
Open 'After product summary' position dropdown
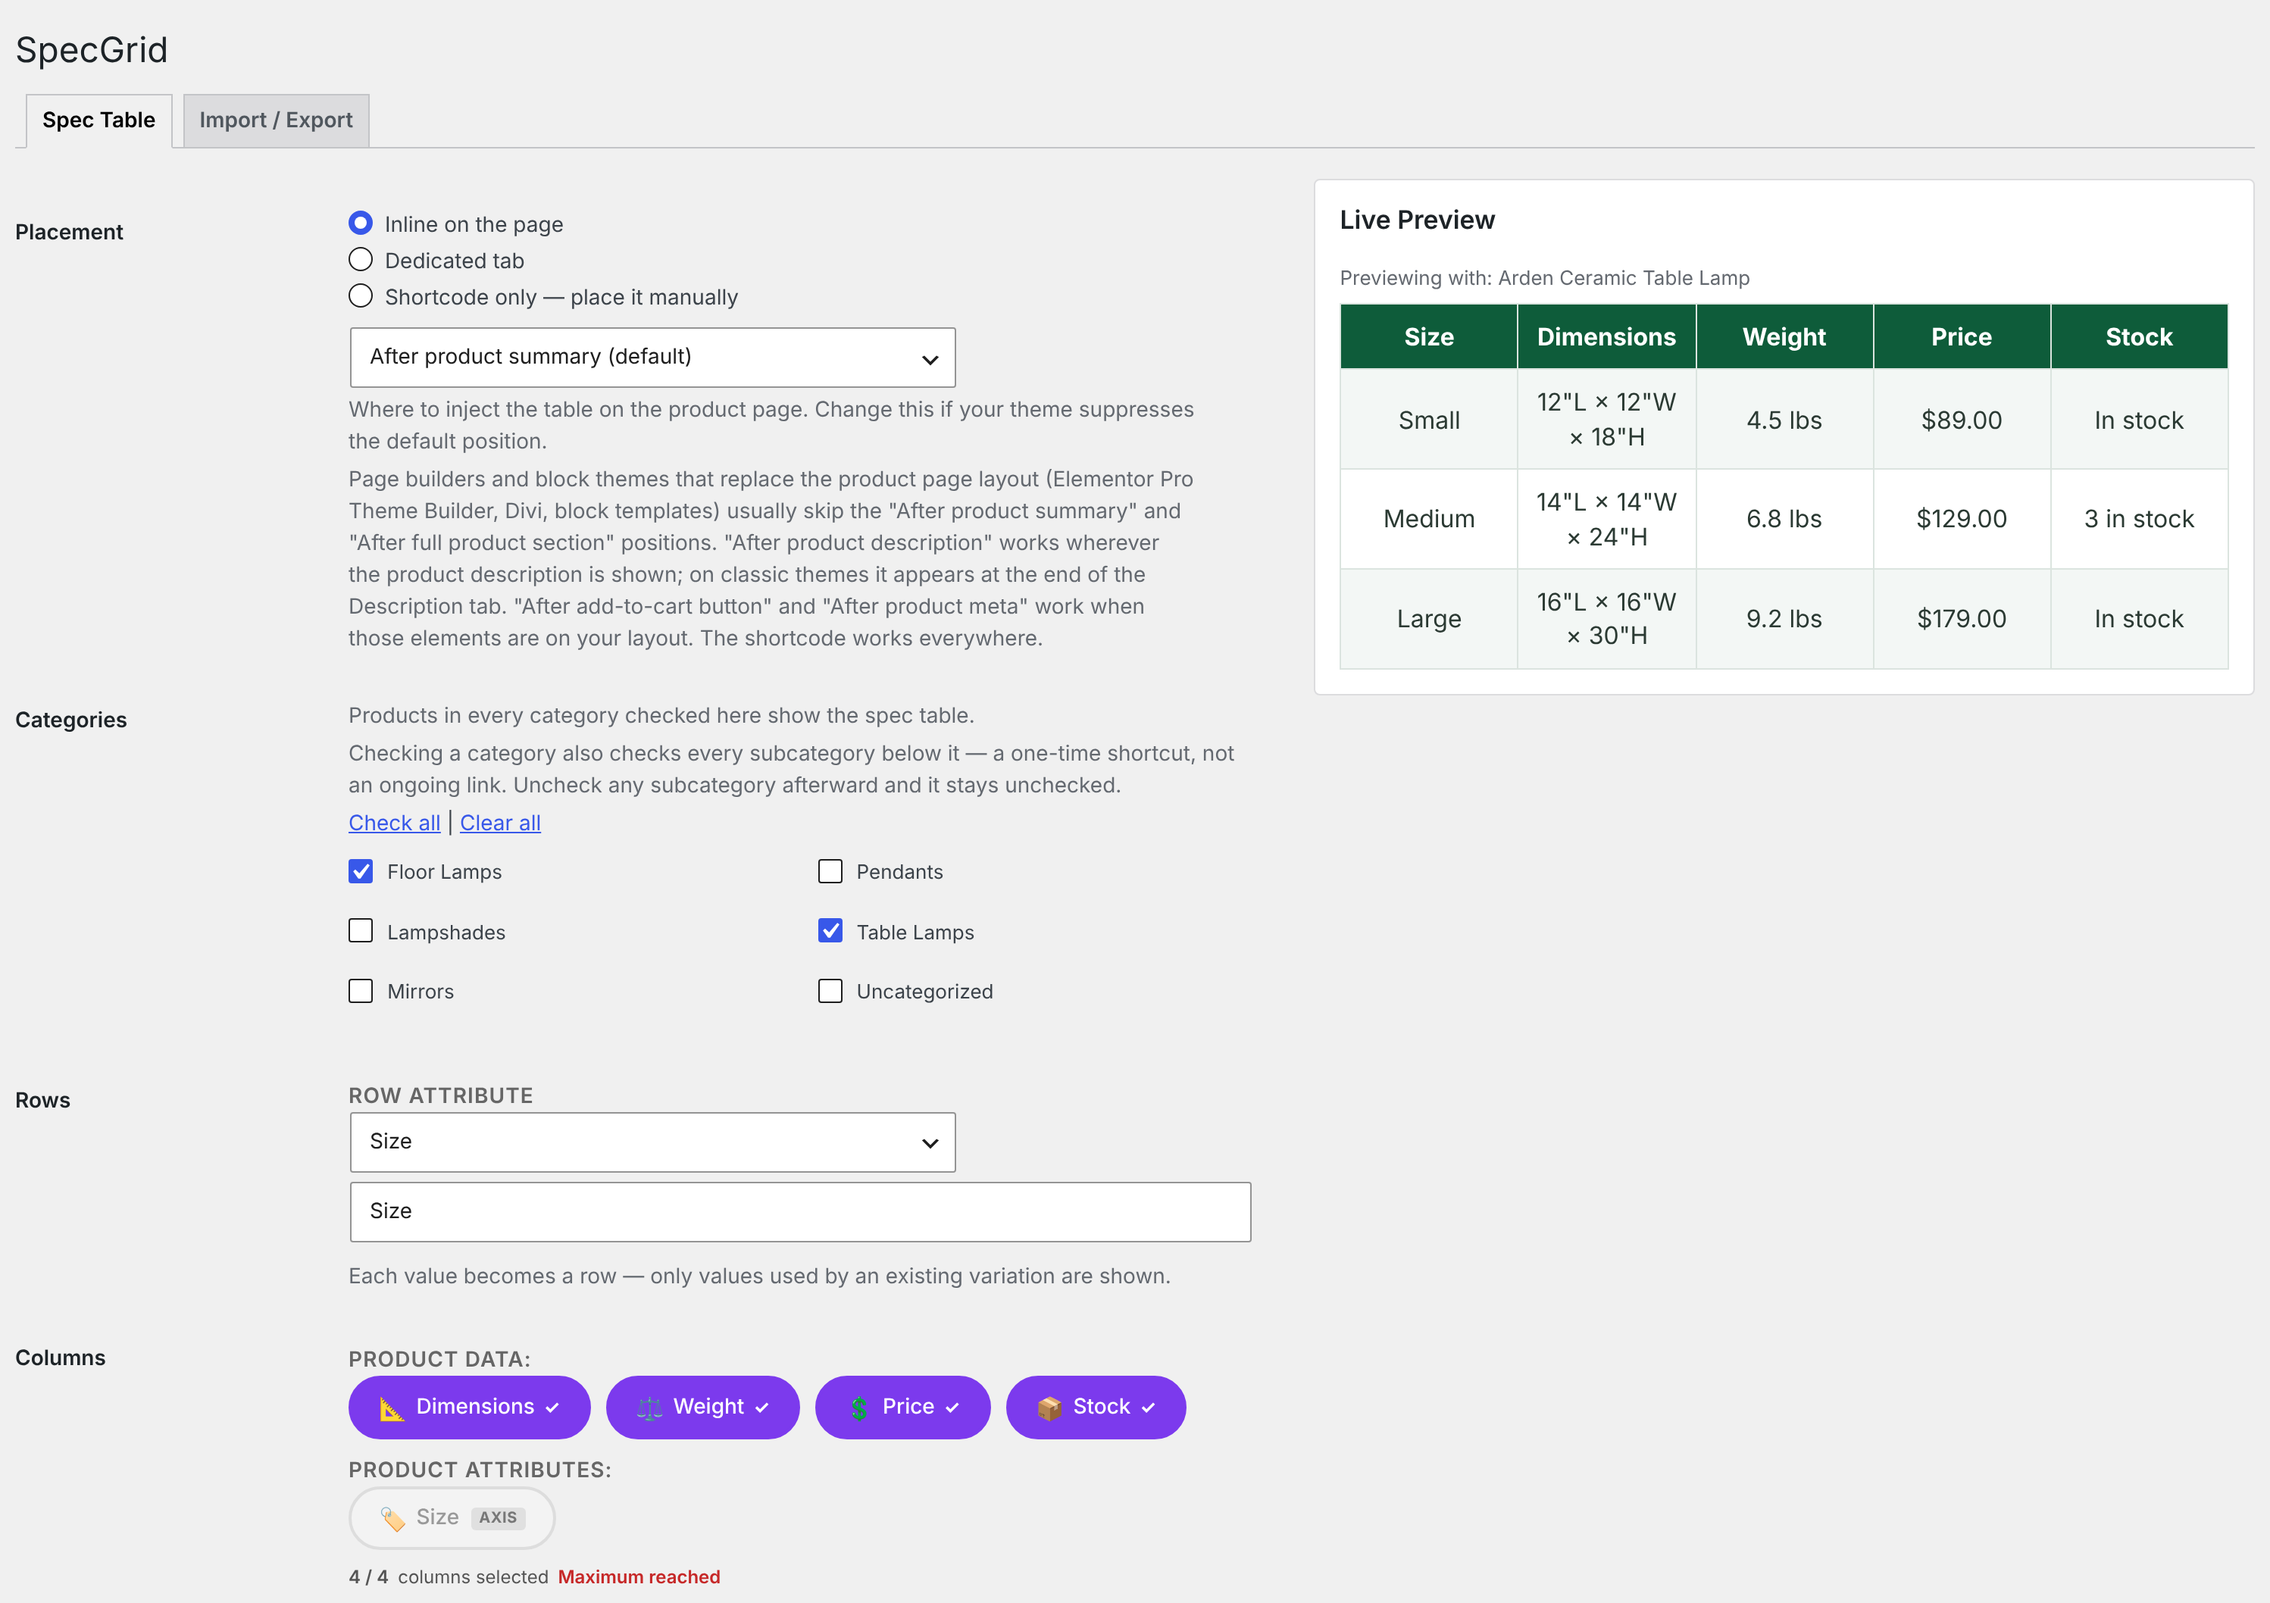tap(652, 358)
